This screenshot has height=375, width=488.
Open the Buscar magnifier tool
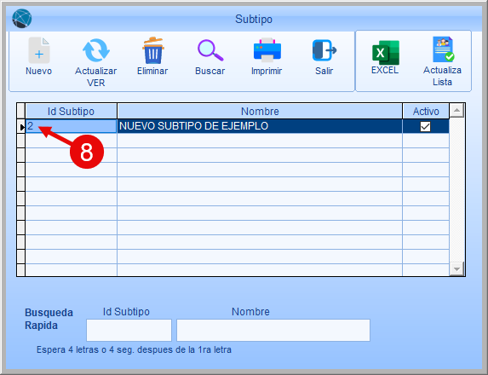[x=210, y=50]
